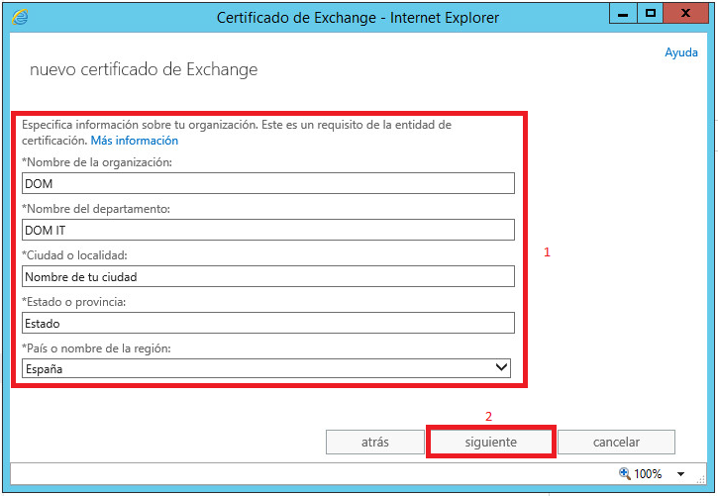Image resolution: width=718 pixels, height=496 pixels.
Task: Select the Estado o provincia field
Action: [x=267, y=323]
